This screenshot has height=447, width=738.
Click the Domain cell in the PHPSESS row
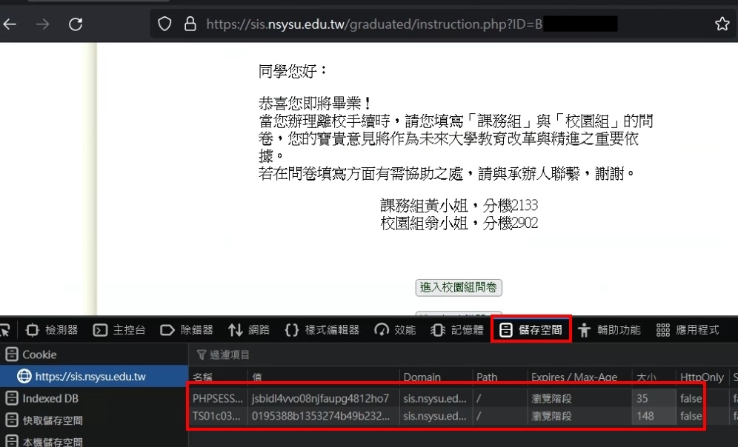pyautogui.click(x=435, y=399)
